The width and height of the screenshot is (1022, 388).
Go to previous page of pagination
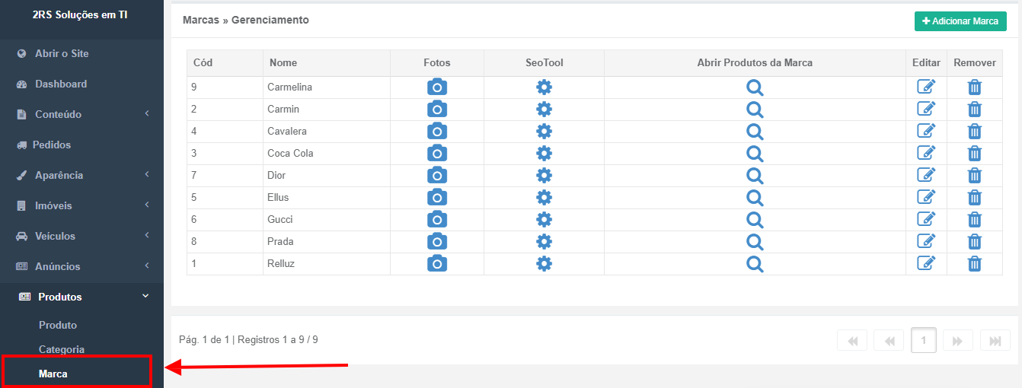tap(889, 340)
